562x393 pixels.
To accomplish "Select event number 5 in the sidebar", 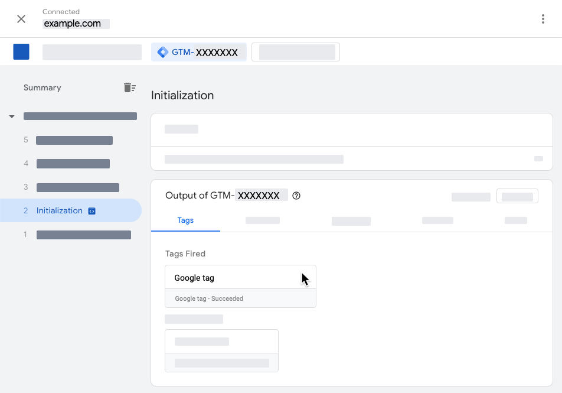I will (68, 140).
